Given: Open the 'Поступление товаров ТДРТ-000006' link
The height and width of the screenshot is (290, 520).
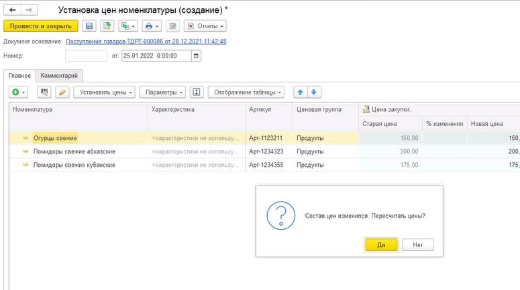Looking at the screenshot, I should (146, 42).
